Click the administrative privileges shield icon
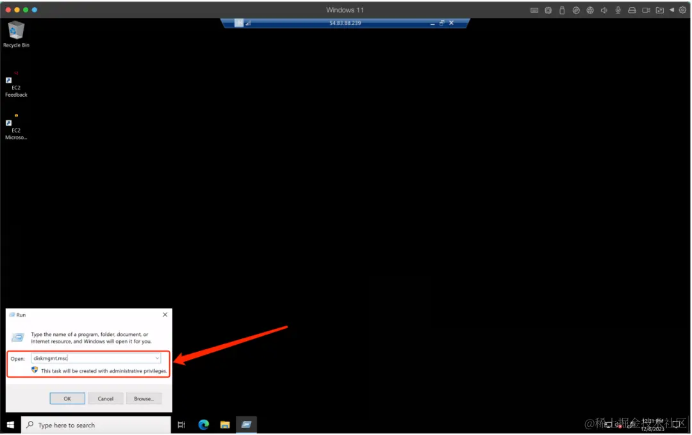Screen dimensions: 692x435 coord(35,370)
